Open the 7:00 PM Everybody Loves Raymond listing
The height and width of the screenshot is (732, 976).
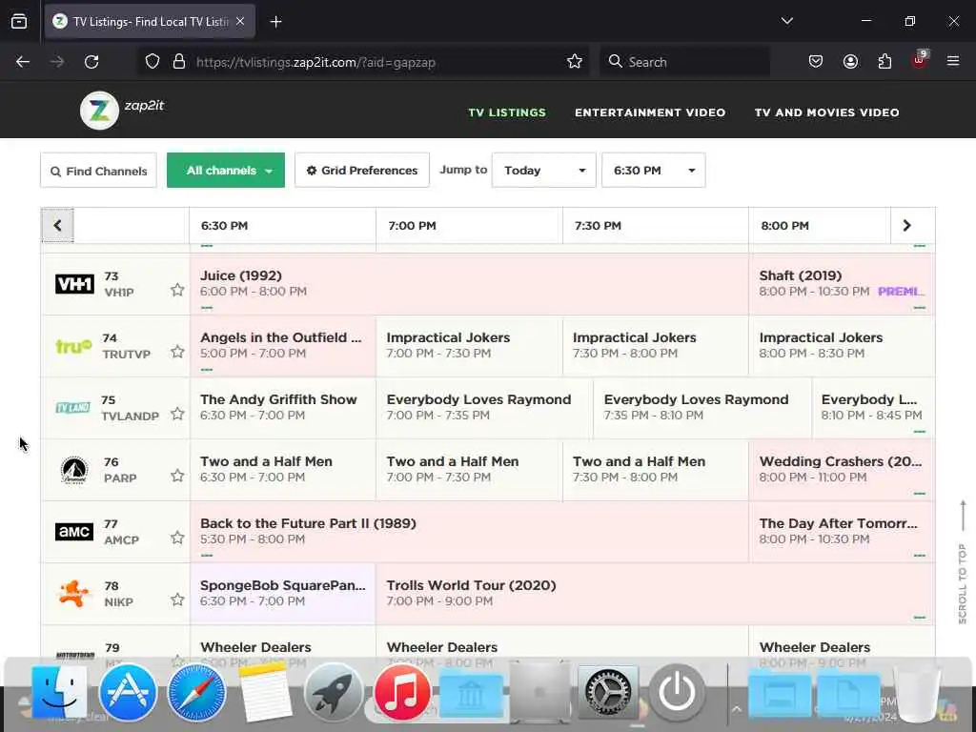pyautogui.click(x=484, y=408)
